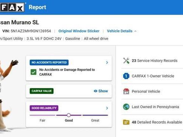The width and height of the screenshot is (183, 137).
Task: Click the Report header title
Action: coord(37,7)
